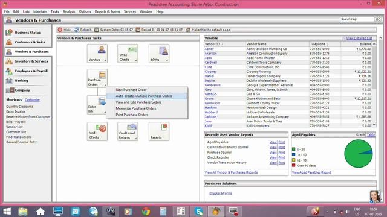Image resolution: width=387 pixels, height=217 pixels.
Task: Open the Void Checks task
Action: (97, 131)
